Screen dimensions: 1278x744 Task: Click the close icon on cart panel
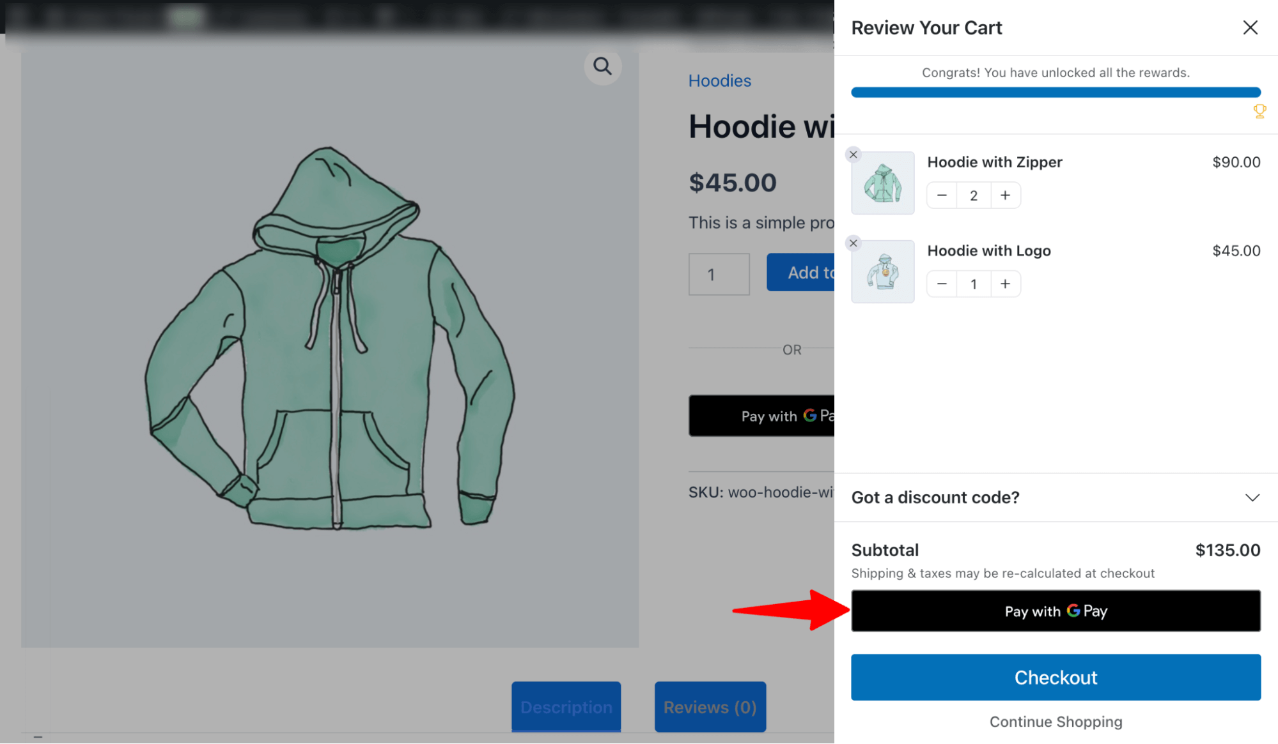1251,27
